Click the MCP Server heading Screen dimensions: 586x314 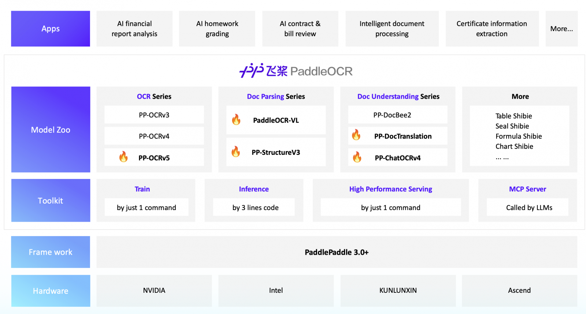[527, 189]
